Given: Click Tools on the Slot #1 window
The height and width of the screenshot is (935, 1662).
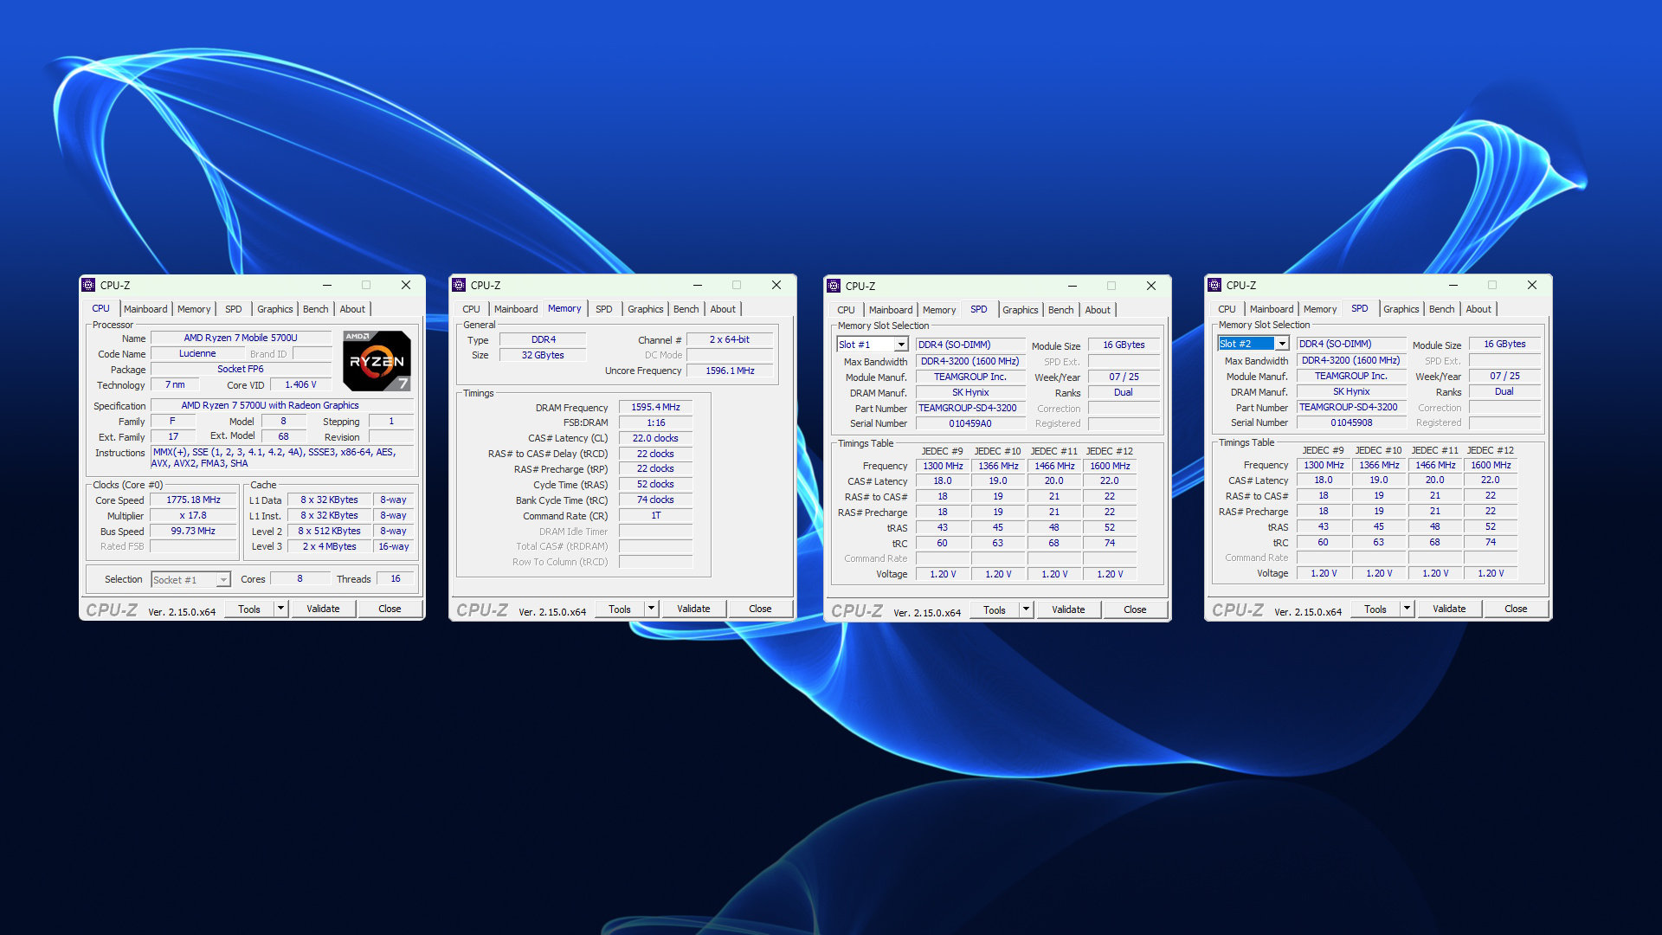Looking at the screenshot, I should [994, 609].
